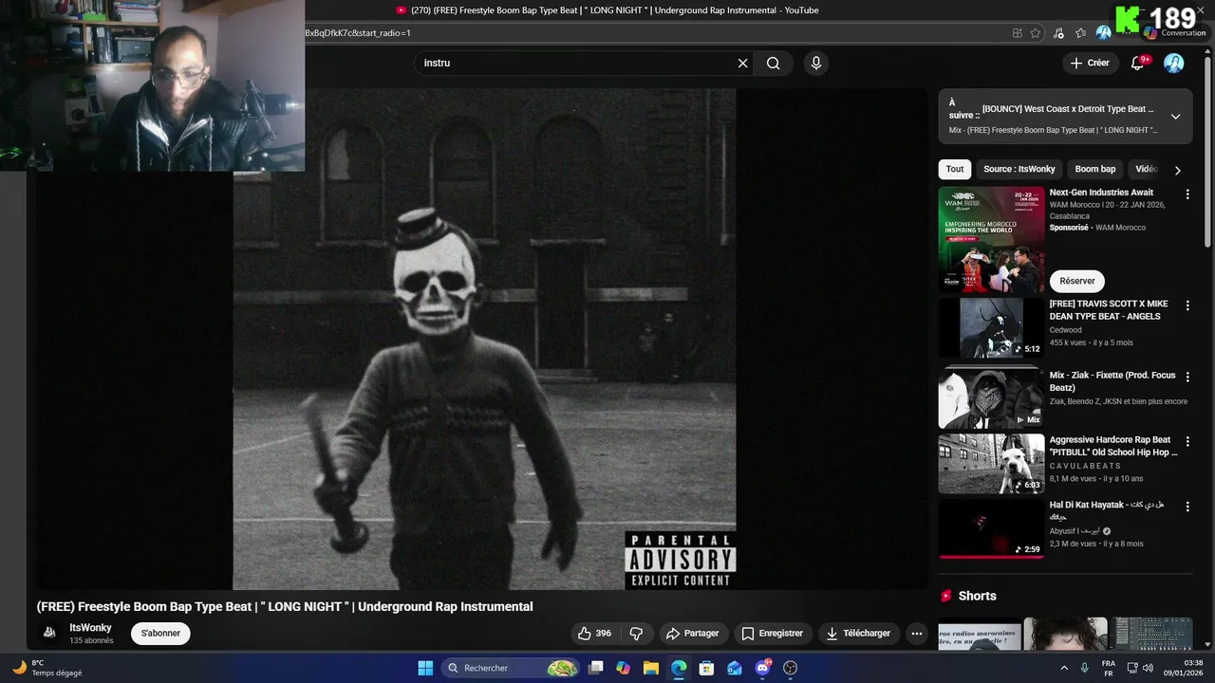The image size is (1215, 683).
Task: Open network and volume quick settings
Action: point(1140,668)
